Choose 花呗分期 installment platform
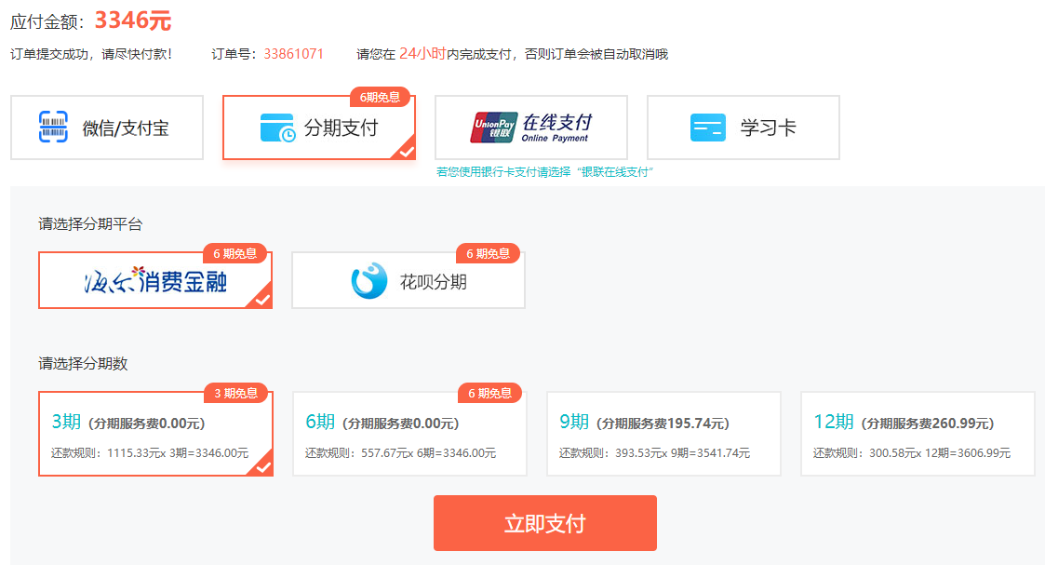The image size is (1045, 565). pyautogui.click(x=409, y=280)
